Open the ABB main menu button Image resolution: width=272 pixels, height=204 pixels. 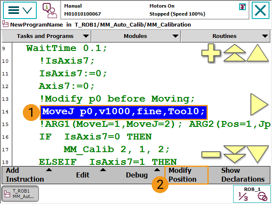20,11
